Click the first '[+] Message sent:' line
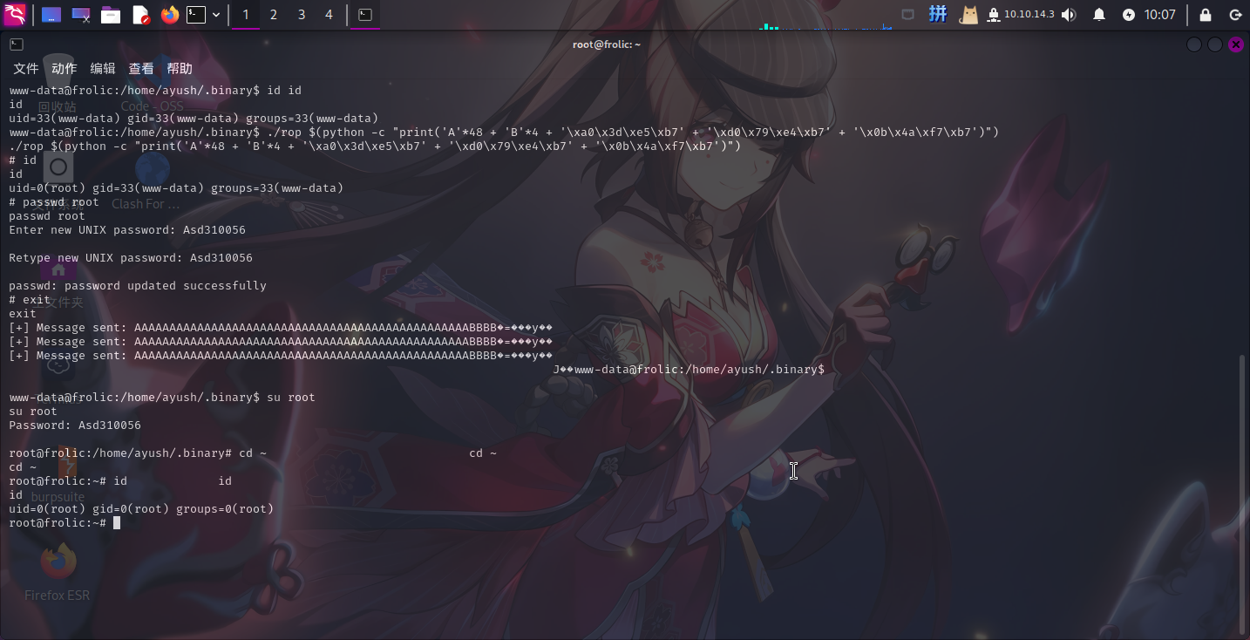The width and height of the screenshot is (1250, 640). point(281,328)
